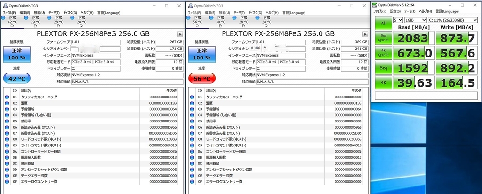Click status circle of row 0C in 56 °C window
This screenshot has height=194, width=482.
(x=192, y=163)
